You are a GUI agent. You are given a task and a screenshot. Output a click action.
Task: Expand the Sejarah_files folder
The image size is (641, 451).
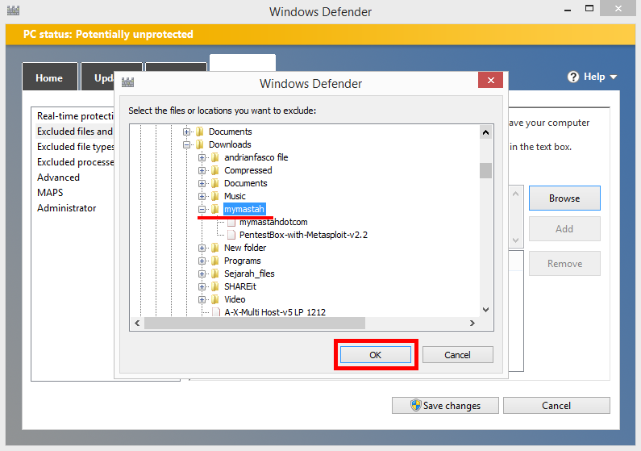[x=202, y=274]
